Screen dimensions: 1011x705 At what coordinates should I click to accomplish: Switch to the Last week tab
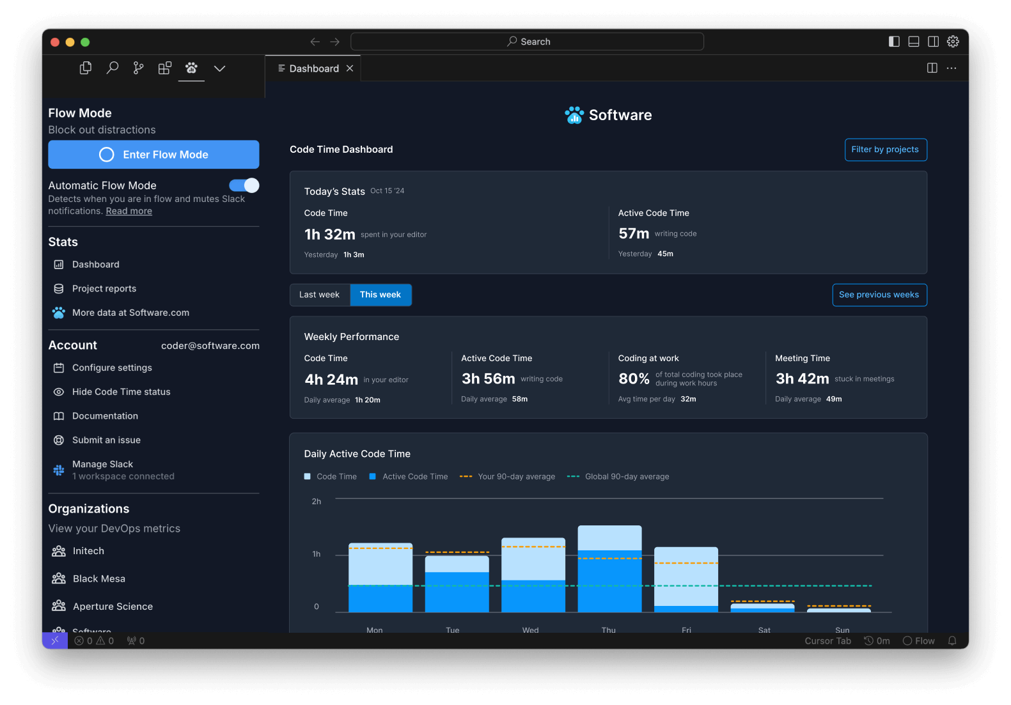319,295
